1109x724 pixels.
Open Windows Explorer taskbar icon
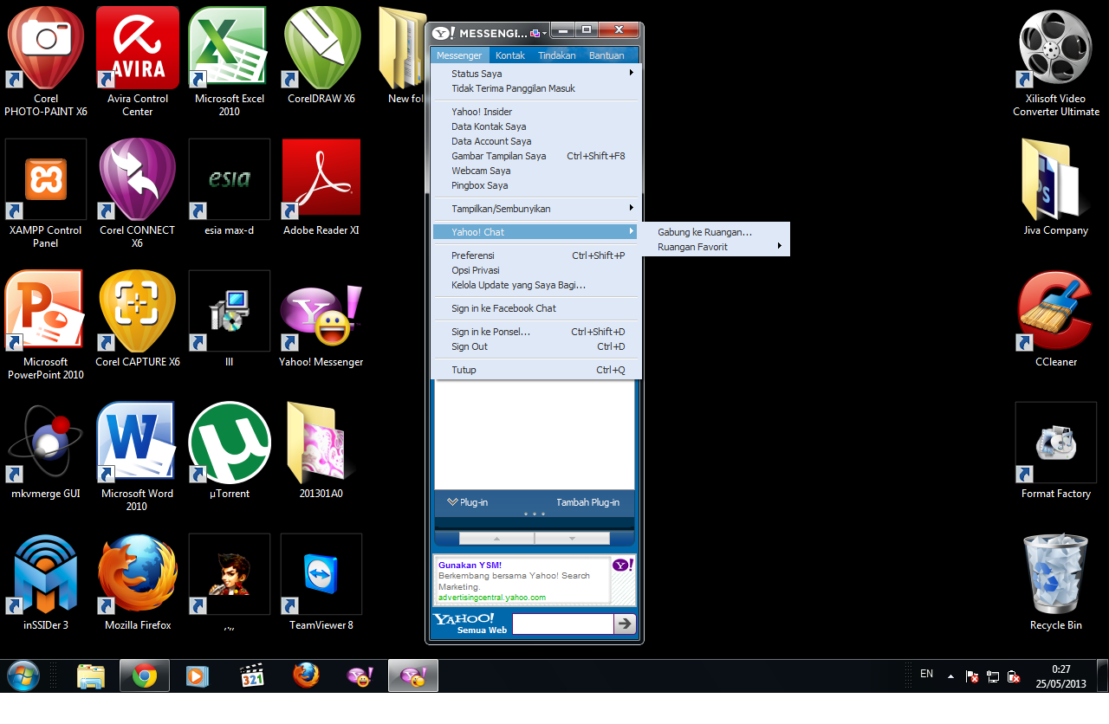(91, 675)
